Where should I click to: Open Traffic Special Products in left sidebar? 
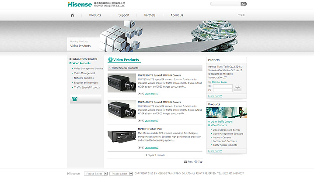point(87,88)
